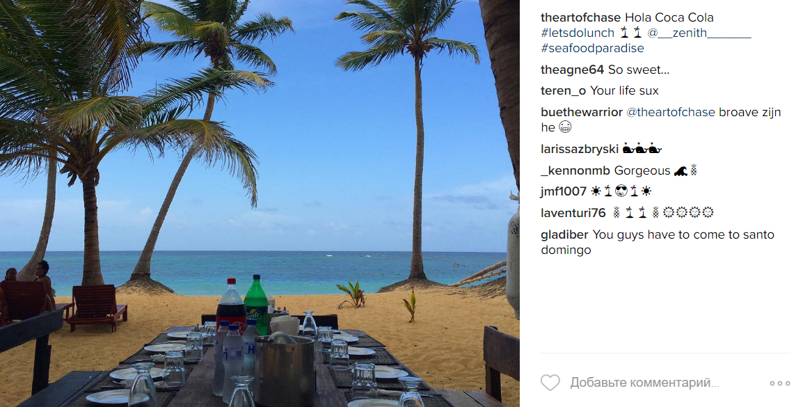Image resolution: width=803 pixels, height=407 pixels.
Task: Open theartofchase profile from the caption
Action: (x=581, y=17)
